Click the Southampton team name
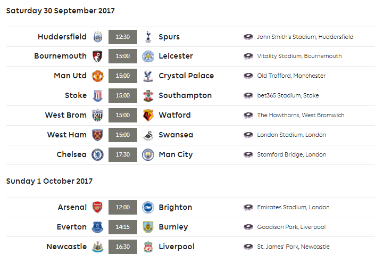 pos(185,95)
